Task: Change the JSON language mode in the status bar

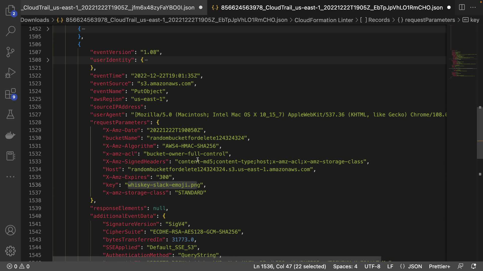Action: click(415, 266)
